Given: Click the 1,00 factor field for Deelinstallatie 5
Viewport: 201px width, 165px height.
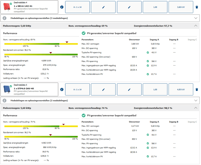Looking at the screenshot, I should point(155,89).
